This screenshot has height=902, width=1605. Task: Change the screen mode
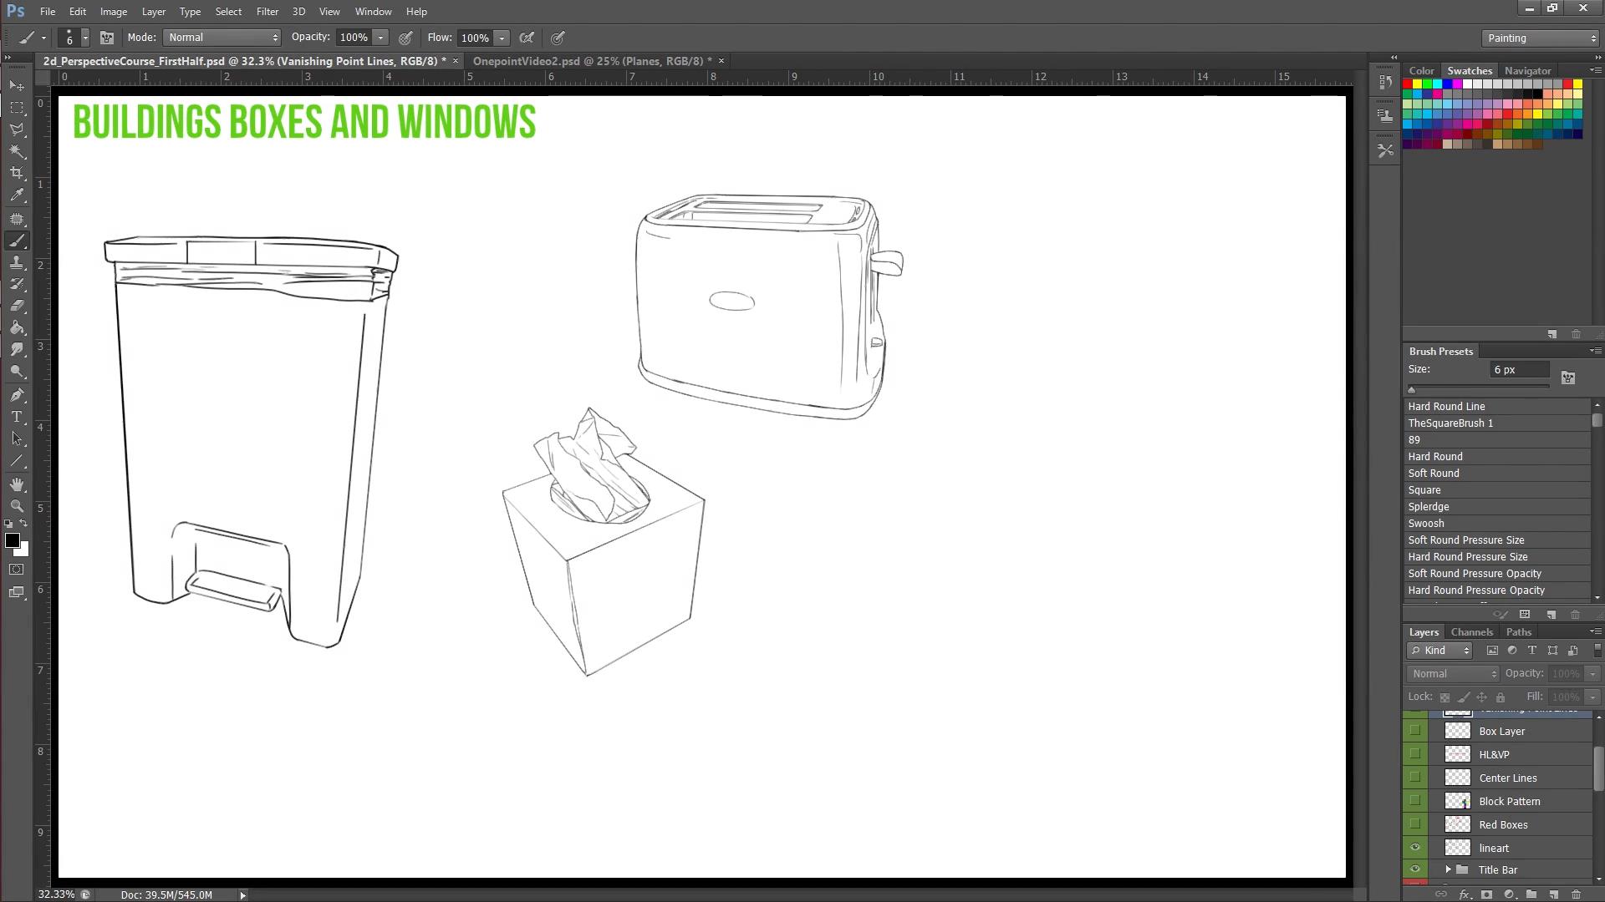(17, 592)
